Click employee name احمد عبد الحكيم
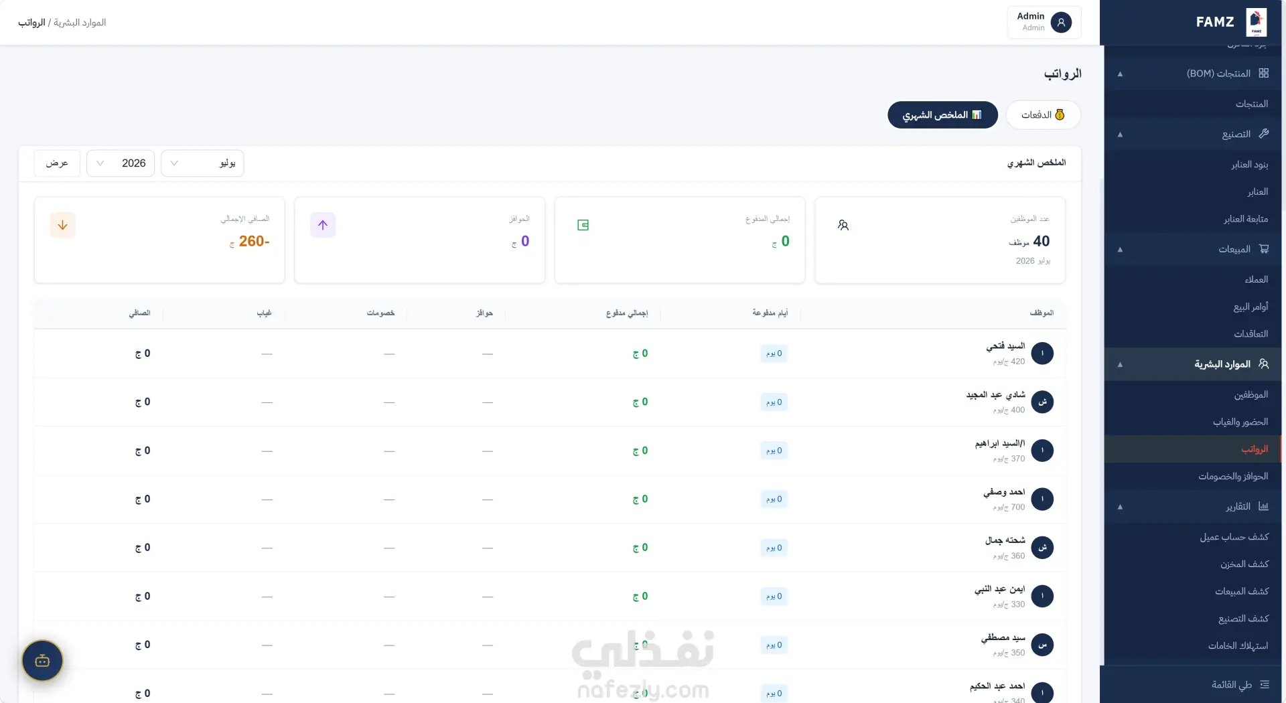Screen dimensions: 1286x703 997,686
